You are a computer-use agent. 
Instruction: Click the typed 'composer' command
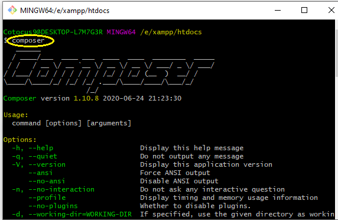click(28, 40)
